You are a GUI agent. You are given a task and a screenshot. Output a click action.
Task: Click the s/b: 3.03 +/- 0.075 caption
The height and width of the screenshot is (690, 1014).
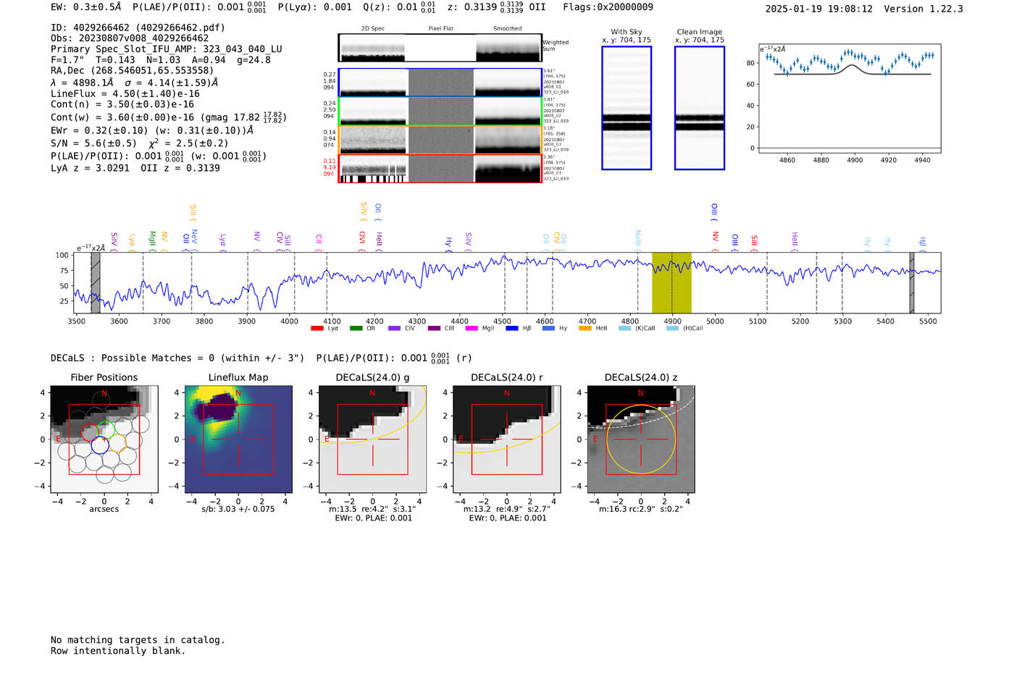click(x=238, y=509)
